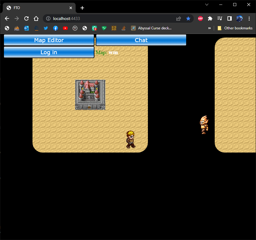The height and width of the screenshot is (240, 256).
Task: Open the green TV bookmark
Action: point(104,28)
